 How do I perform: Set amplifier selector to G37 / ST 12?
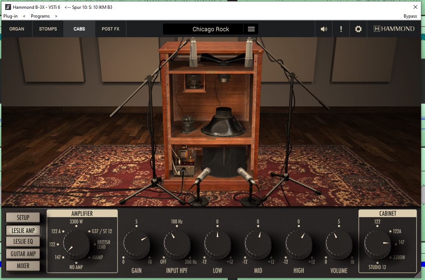pyautogui.click(x=102, y=231)
